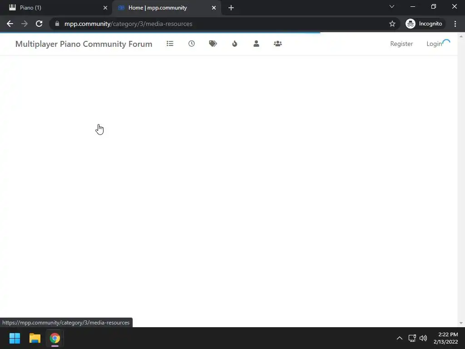The image size is (465, 349).
Task: Open the Popular topics flame icon
Action: [x=235, y=44]
